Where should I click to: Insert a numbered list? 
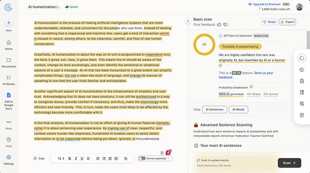click(97, 159)
